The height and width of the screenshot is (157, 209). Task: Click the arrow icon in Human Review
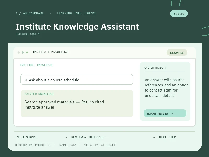coord(172,114)
